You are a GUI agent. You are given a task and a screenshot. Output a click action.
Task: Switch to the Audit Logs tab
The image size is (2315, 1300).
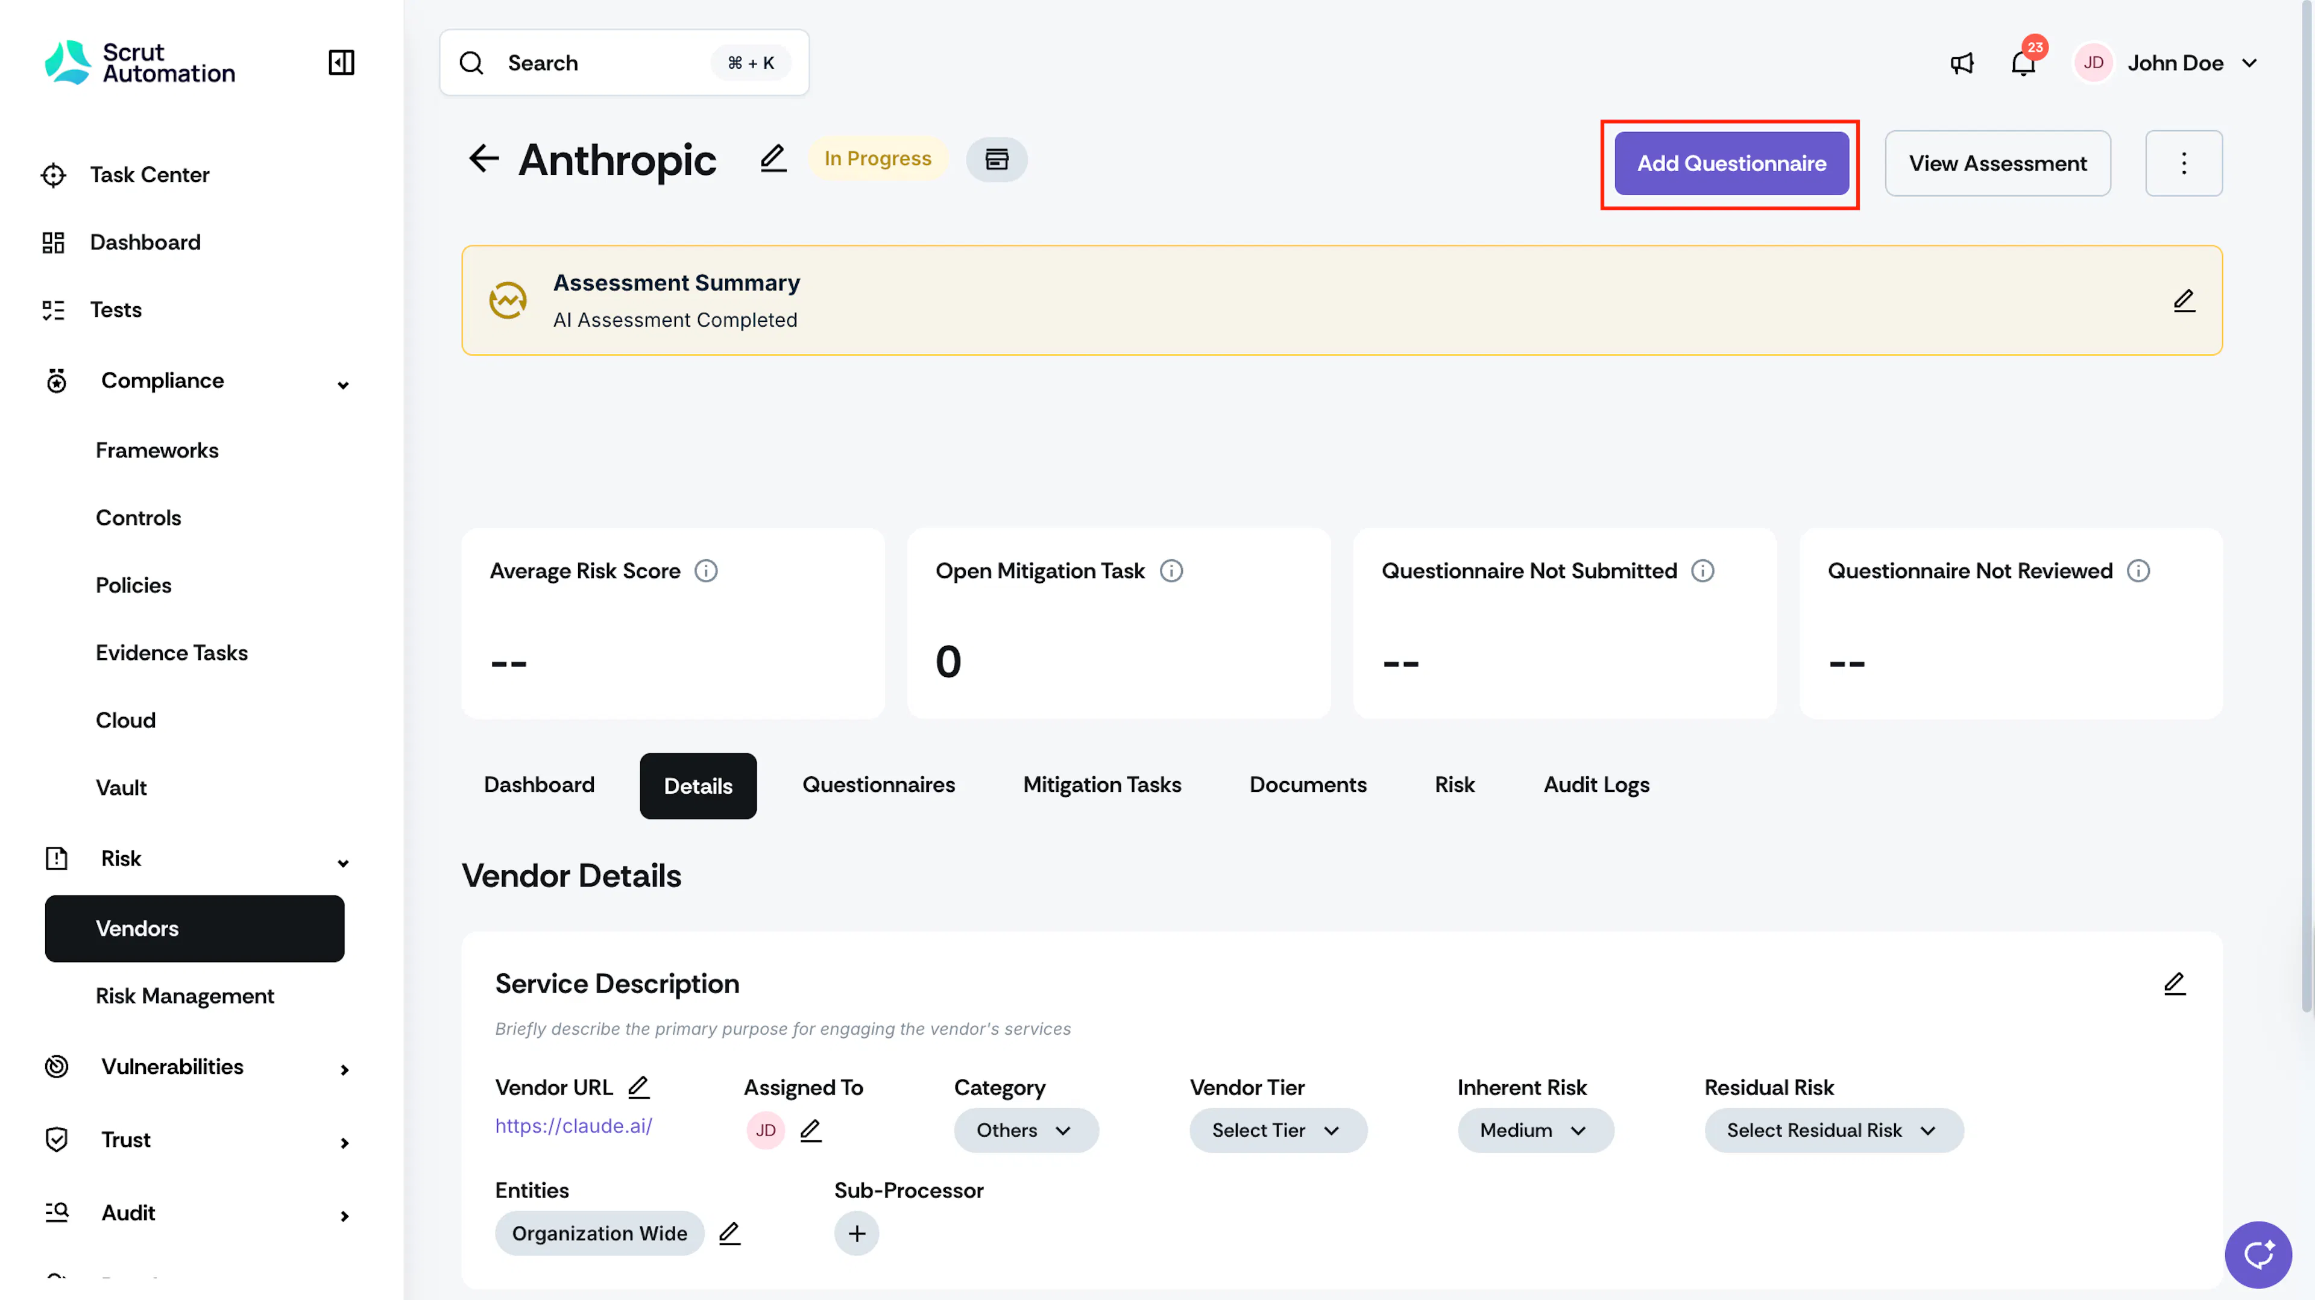point(1596,785)
